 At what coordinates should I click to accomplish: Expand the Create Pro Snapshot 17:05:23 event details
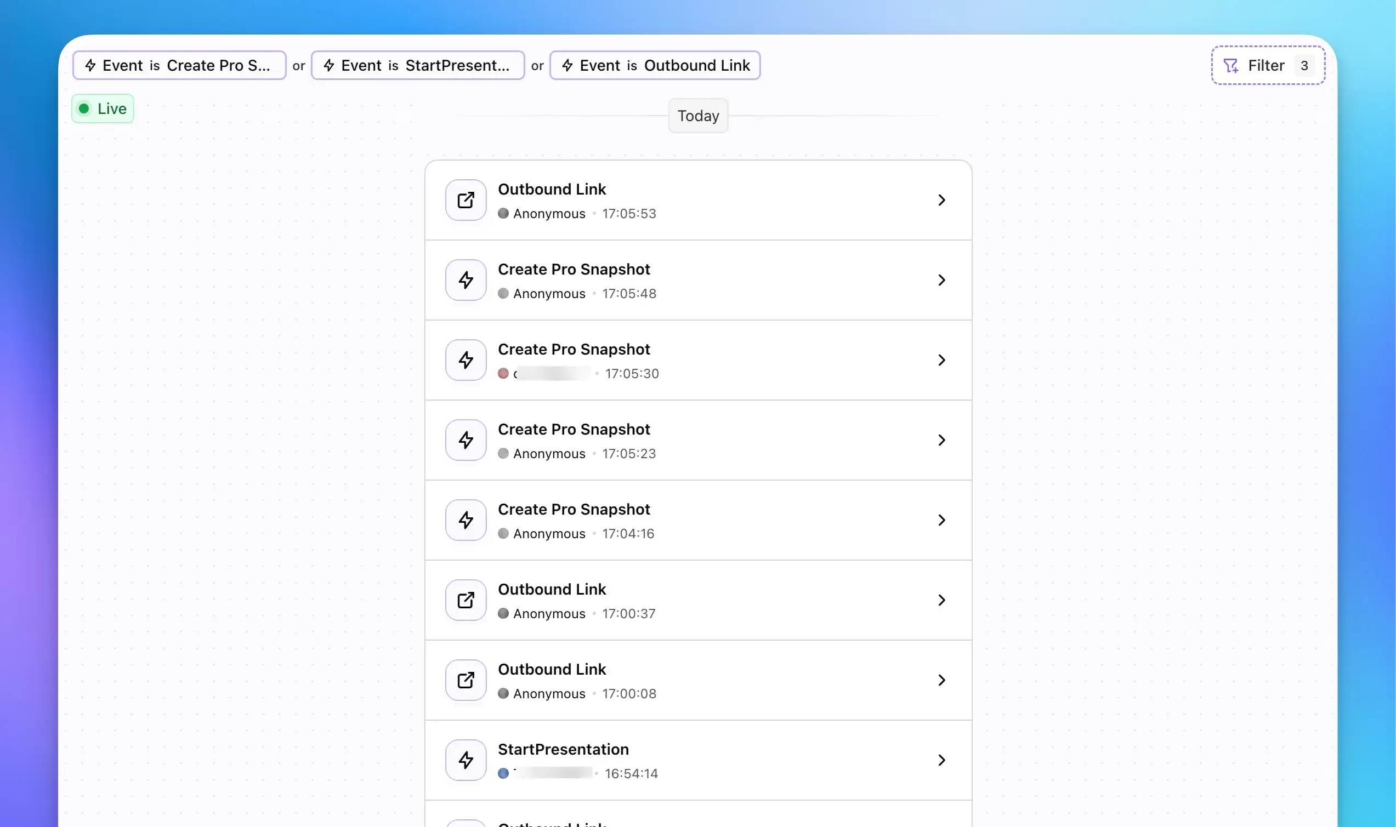tap(941, 440)
